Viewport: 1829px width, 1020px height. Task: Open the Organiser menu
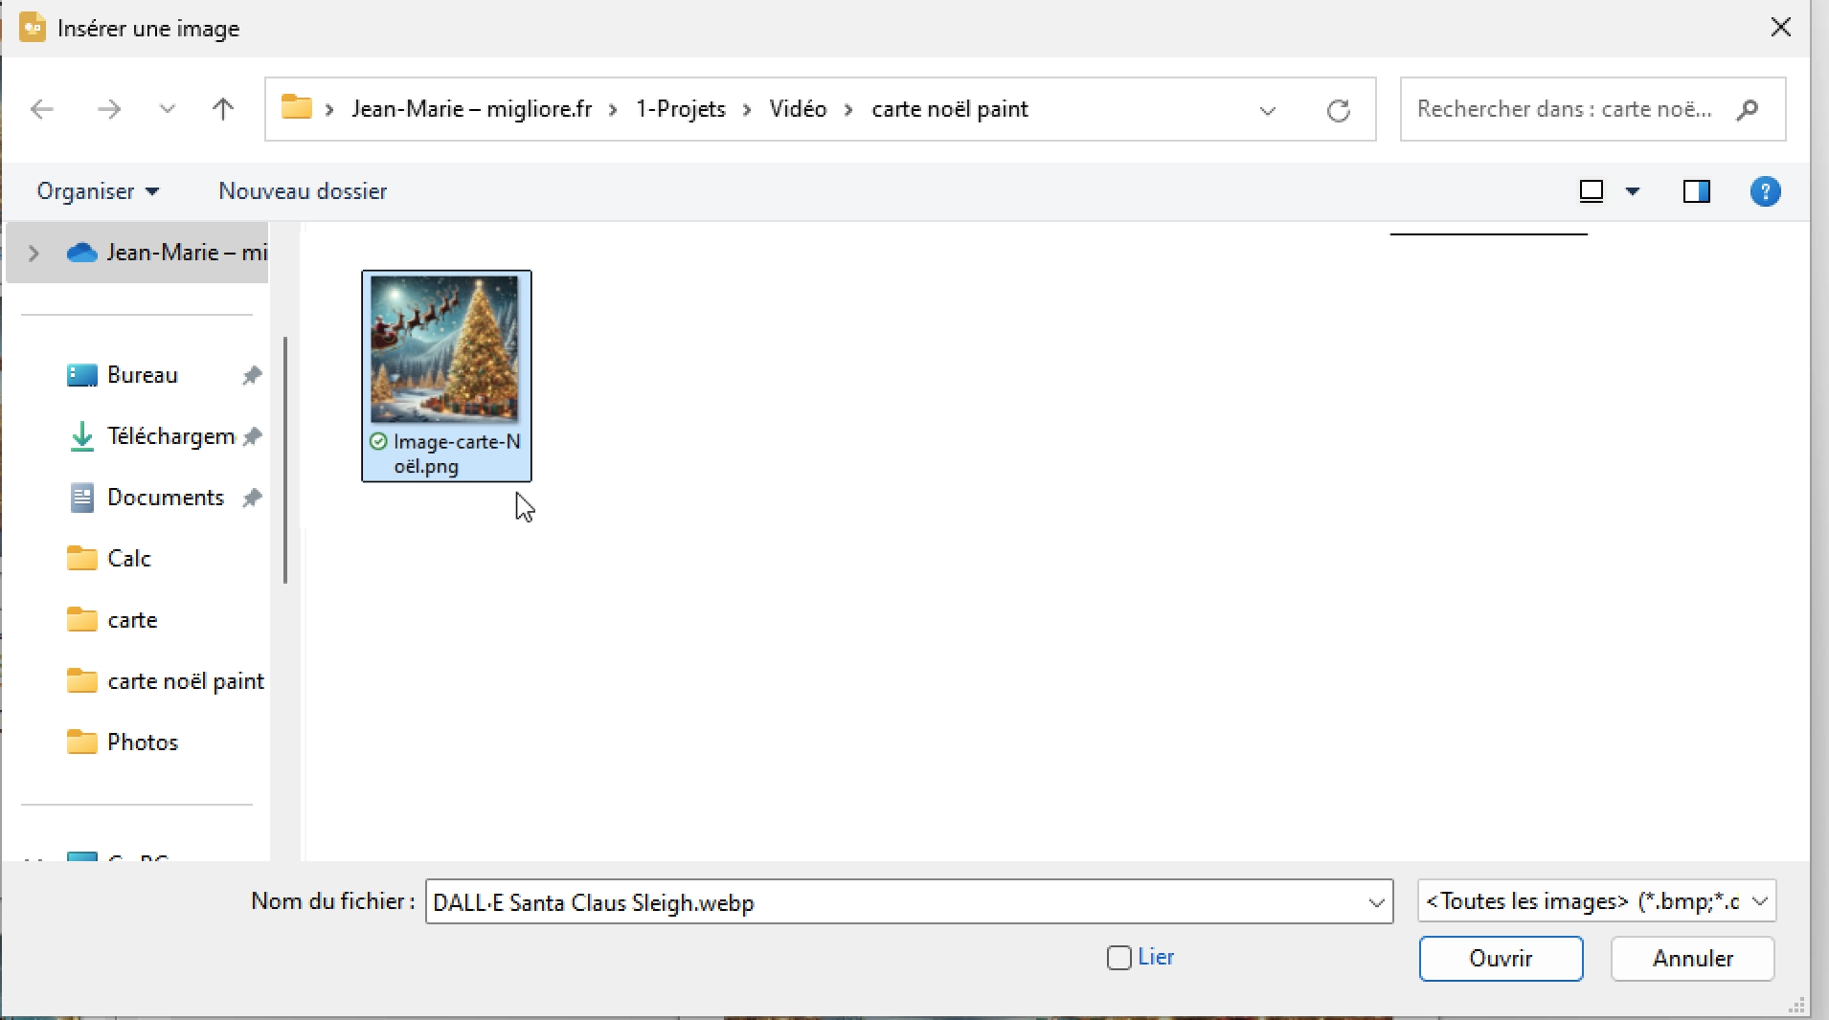coord(98,191)
